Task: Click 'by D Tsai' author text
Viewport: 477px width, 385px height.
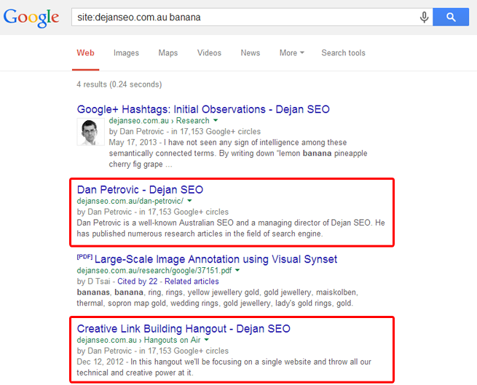Action: [x=93, y=282]
